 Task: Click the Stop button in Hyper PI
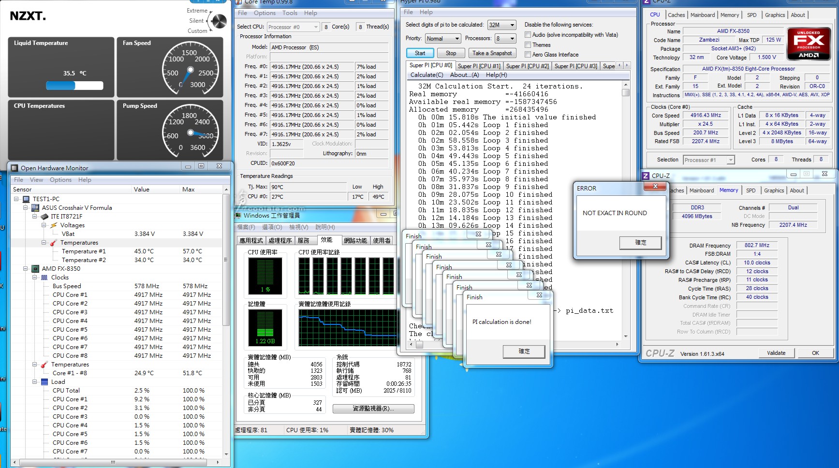451,53
